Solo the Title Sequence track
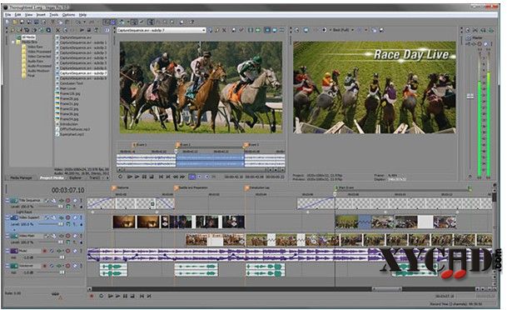Viewport: 507px width, 310px height. point(81,201)
